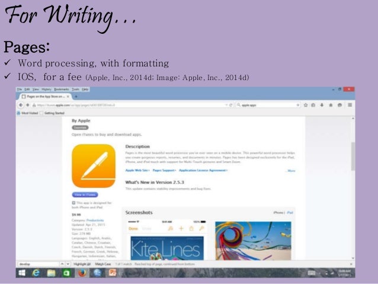Click the Pages app icon image
378x284 pixels.
(x=94, y=166)
